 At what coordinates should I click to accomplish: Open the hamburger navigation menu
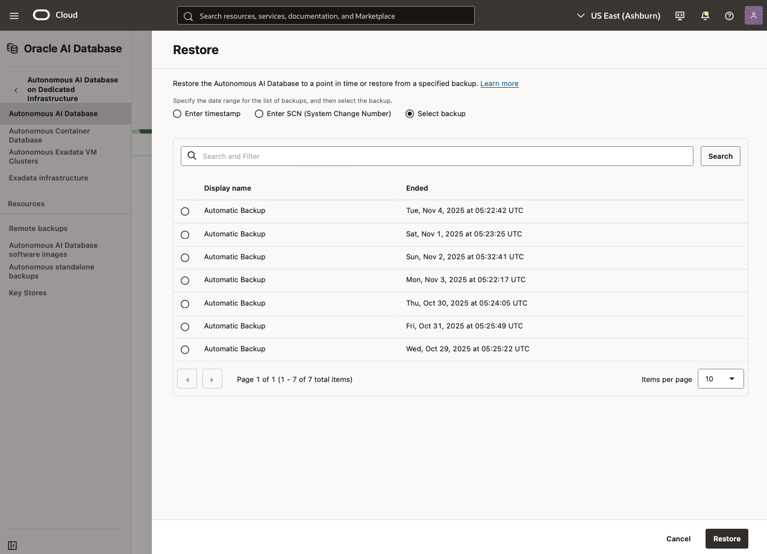point(14,16)
